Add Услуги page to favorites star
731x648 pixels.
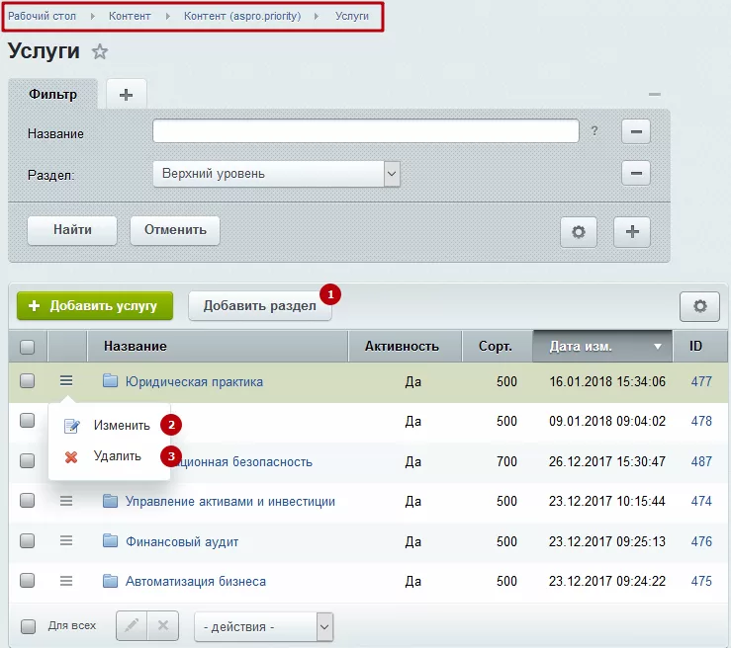(x=99, y=51)
